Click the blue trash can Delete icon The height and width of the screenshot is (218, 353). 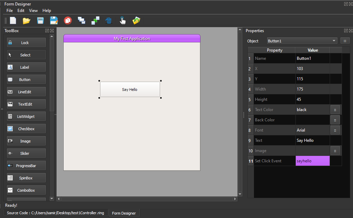pyautogui.click(x=109, y=21)
